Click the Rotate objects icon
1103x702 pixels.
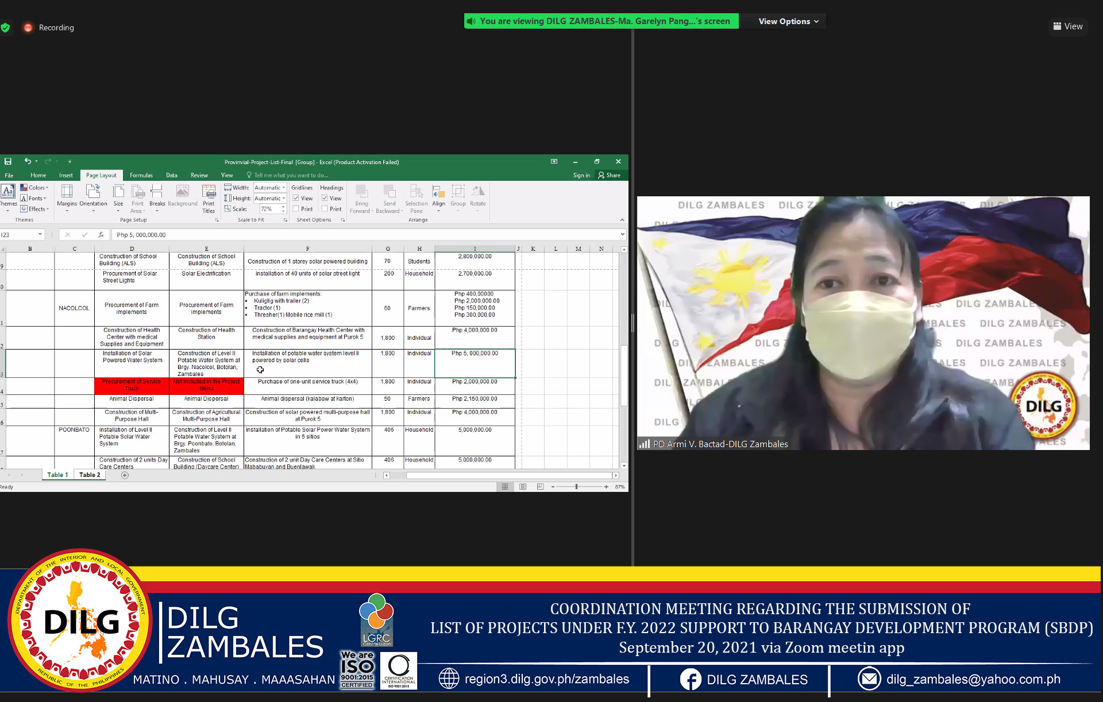click(477, 191)
